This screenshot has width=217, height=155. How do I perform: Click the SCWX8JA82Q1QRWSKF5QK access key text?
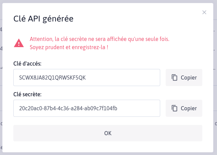tap(52, 78)
